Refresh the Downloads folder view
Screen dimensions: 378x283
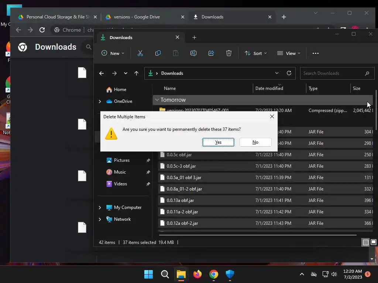pos(289,73)
